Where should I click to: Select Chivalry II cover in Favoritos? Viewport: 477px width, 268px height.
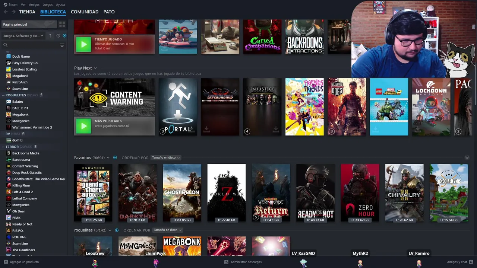click(x=404, y=193)
